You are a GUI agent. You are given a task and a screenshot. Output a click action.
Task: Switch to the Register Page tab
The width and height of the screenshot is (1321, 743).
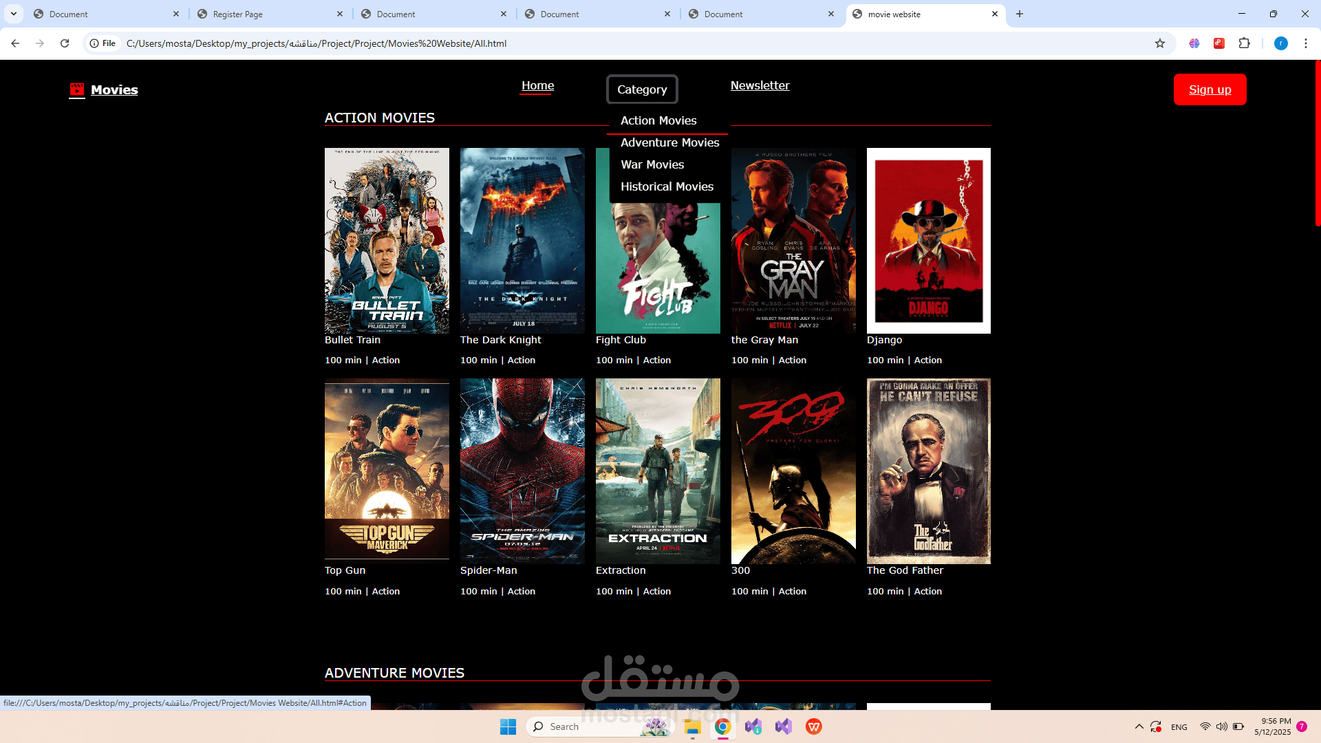pos(270,14)
